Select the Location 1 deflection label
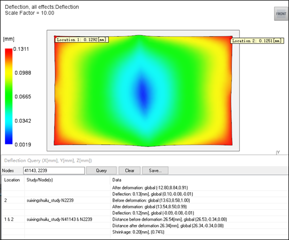 82,39
